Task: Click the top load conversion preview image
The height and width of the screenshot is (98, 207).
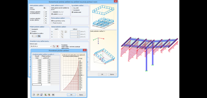Action: click(103, 17)
